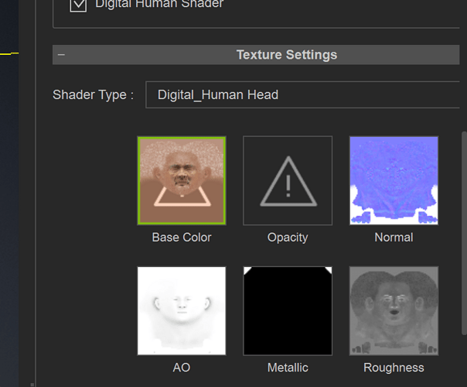Select the Metallic texture thumbnail
Image resolution: width=467 pixels, height=387 pixels.
tap(288, 310)
